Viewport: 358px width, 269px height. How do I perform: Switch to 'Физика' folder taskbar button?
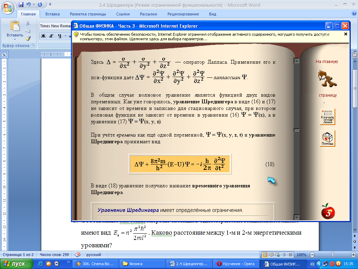[x=142, y=264]
